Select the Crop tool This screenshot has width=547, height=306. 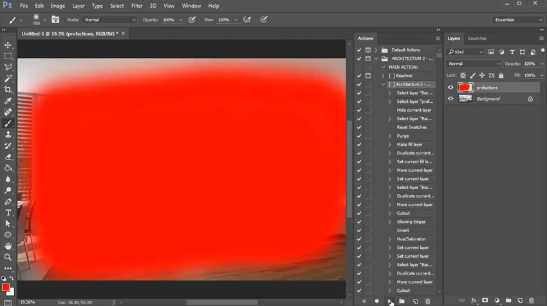point(8,89)
